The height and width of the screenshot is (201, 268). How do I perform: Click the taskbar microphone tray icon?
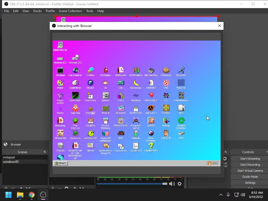point(228,195)
